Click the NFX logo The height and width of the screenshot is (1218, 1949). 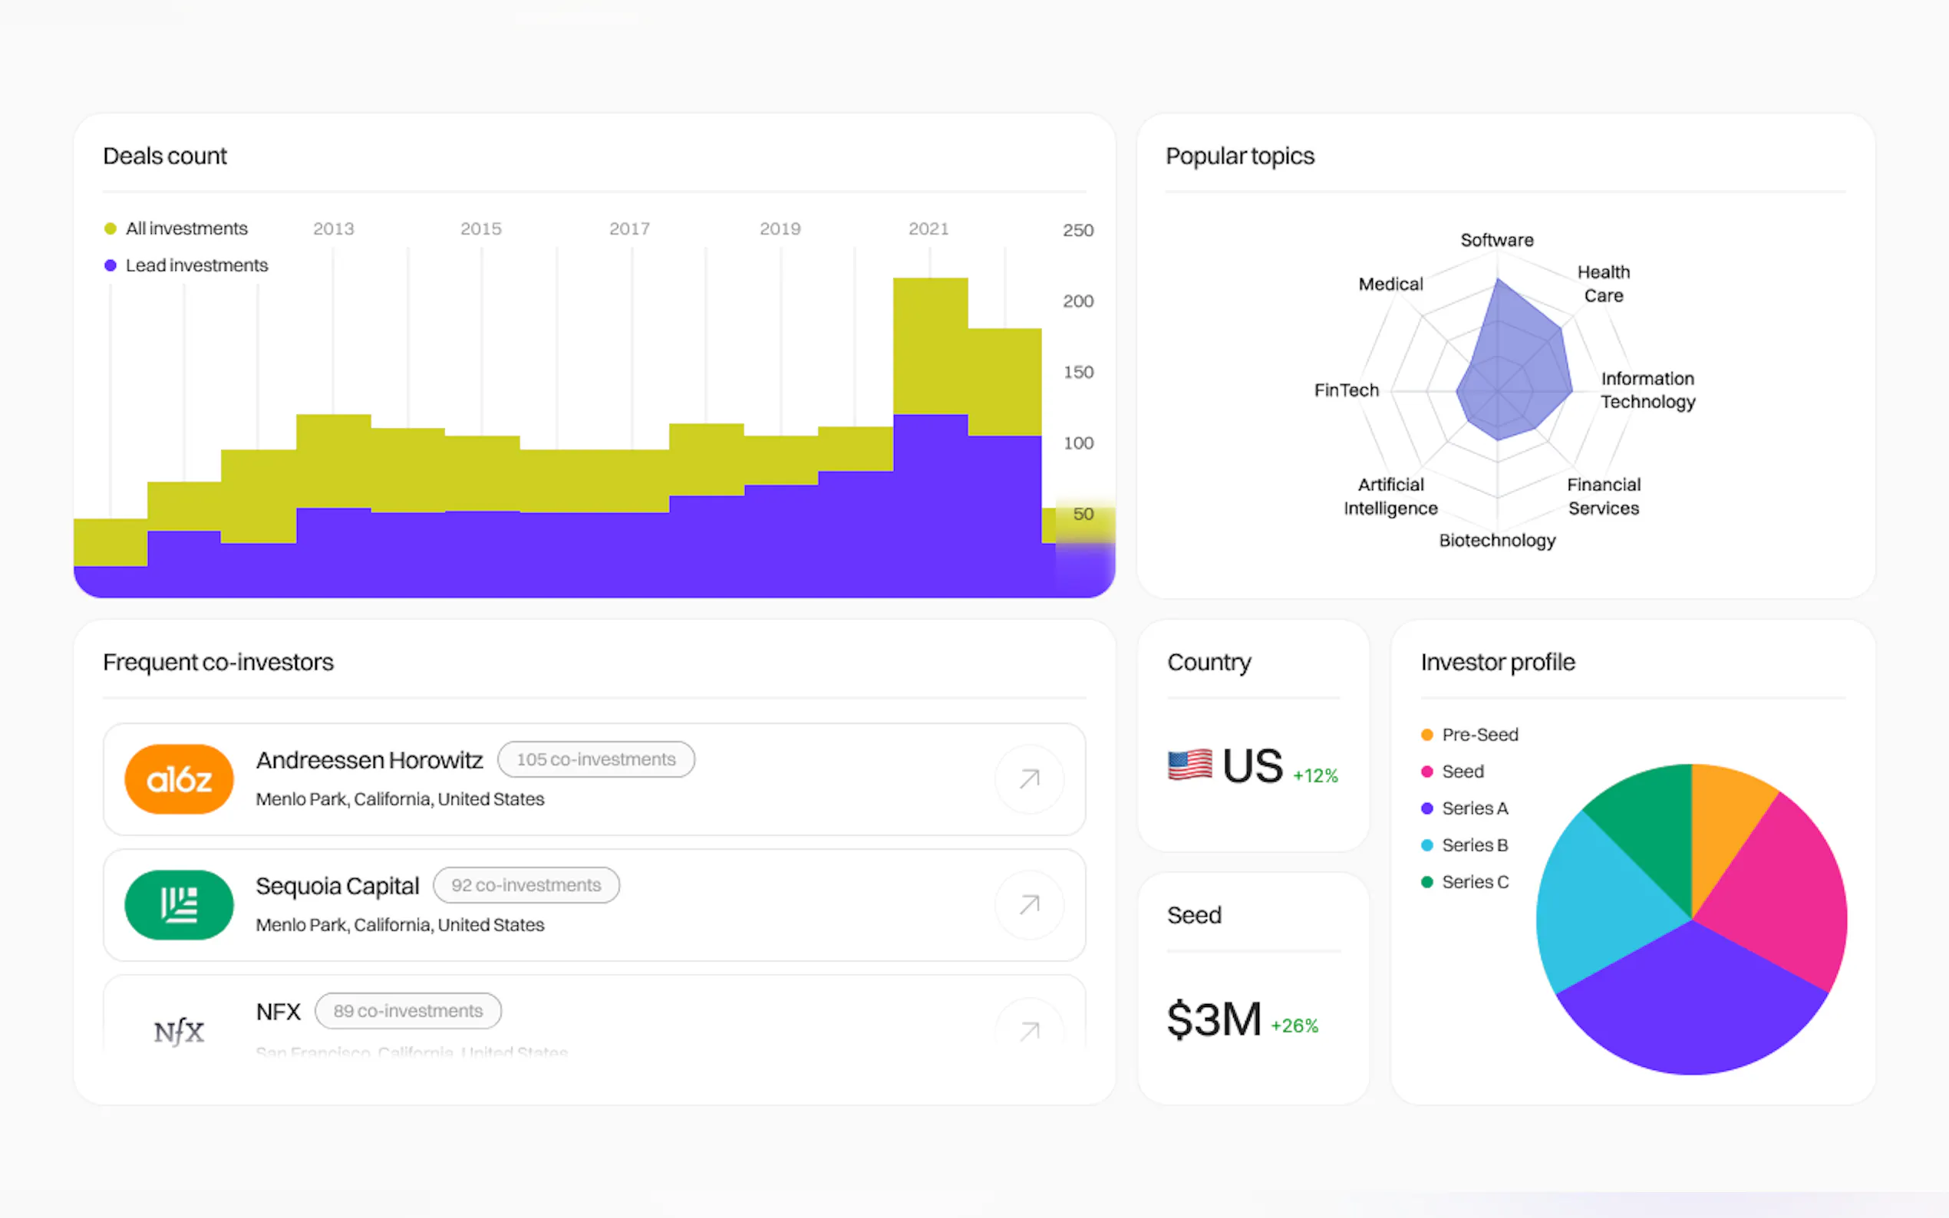click(x=179, y=1030)
